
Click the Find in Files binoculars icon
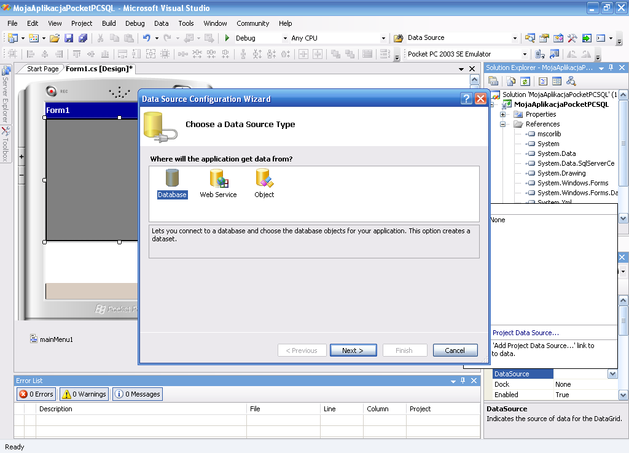(x=398, y=38)
